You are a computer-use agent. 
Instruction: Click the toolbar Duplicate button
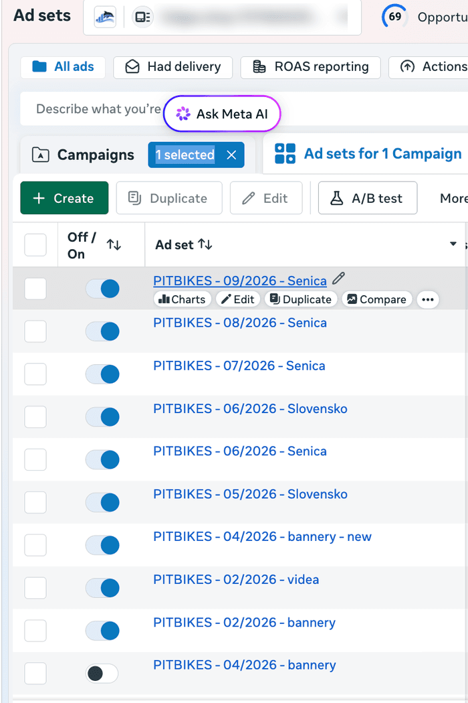click(x=169, y=198)
